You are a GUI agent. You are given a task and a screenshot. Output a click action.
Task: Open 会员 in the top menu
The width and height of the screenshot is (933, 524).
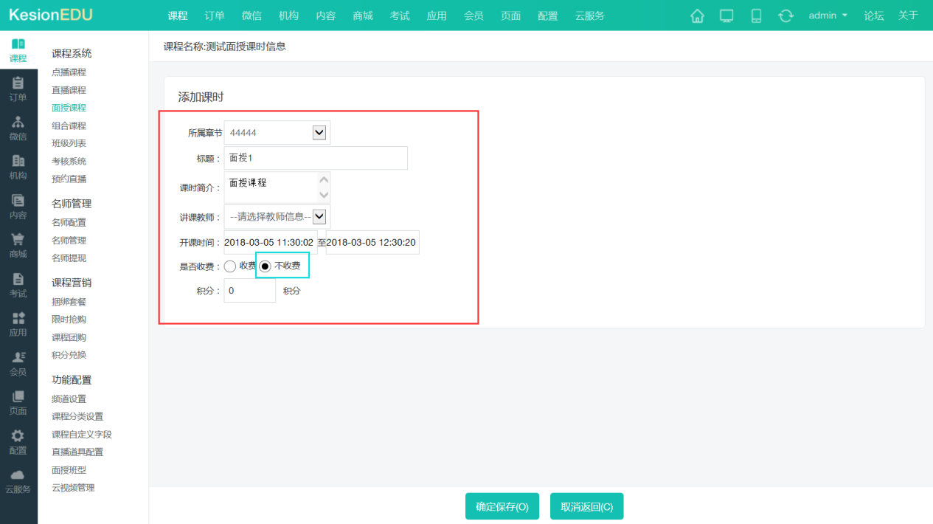(x=474, y=15)
